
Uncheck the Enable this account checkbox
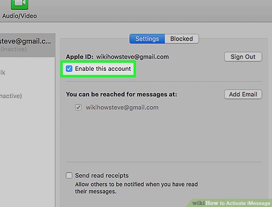[69, 69]
